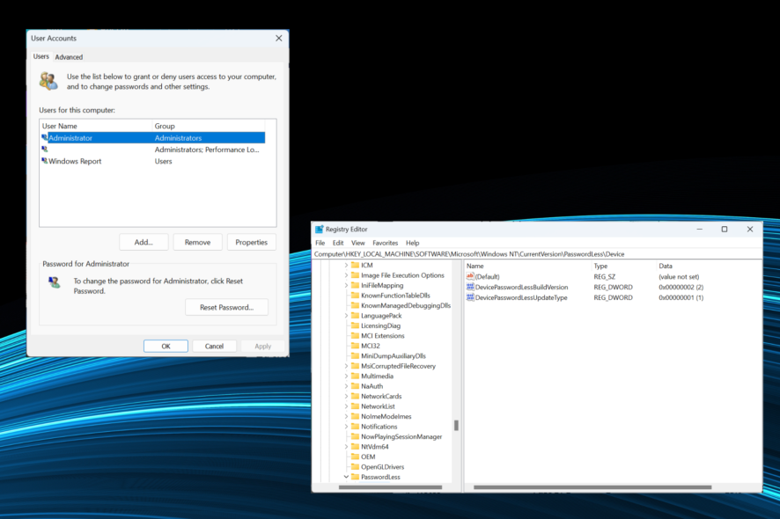780x519 pixels.
Task: Click the LicensingDiag folder icon
Action: click(x=355, y=325)
